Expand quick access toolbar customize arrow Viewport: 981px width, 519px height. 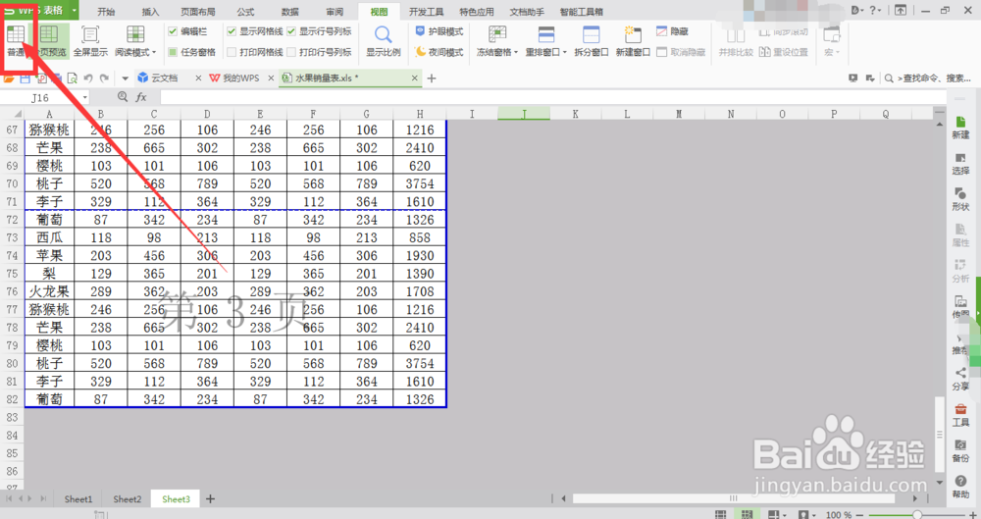126,78
